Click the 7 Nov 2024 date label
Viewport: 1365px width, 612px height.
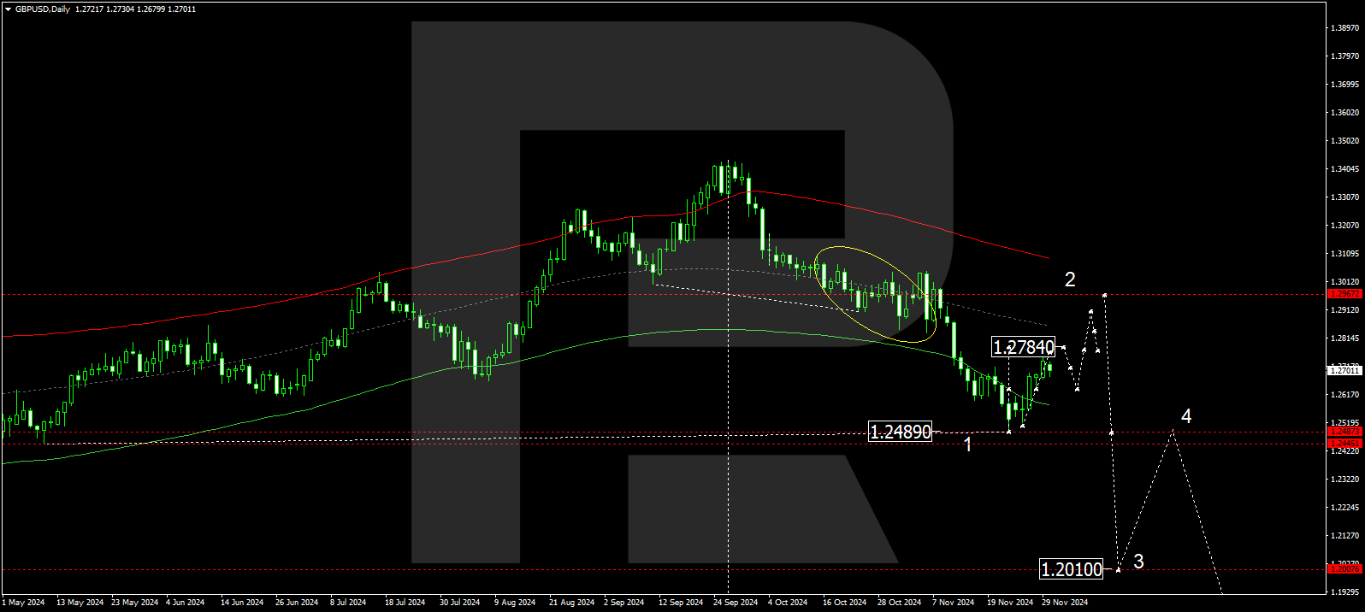pos(953,603)
